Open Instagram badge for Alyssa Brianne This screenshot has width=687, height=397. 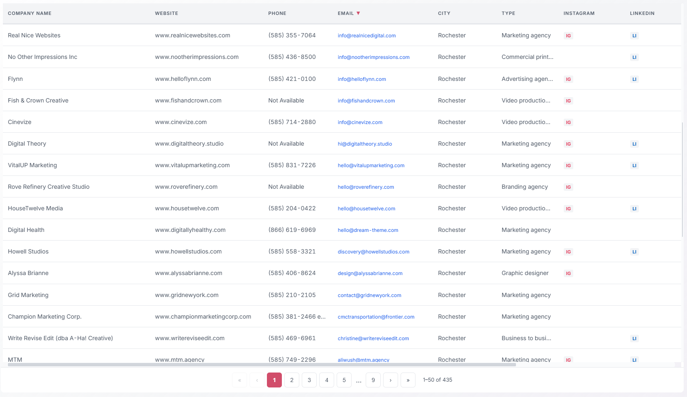[568, 273]
